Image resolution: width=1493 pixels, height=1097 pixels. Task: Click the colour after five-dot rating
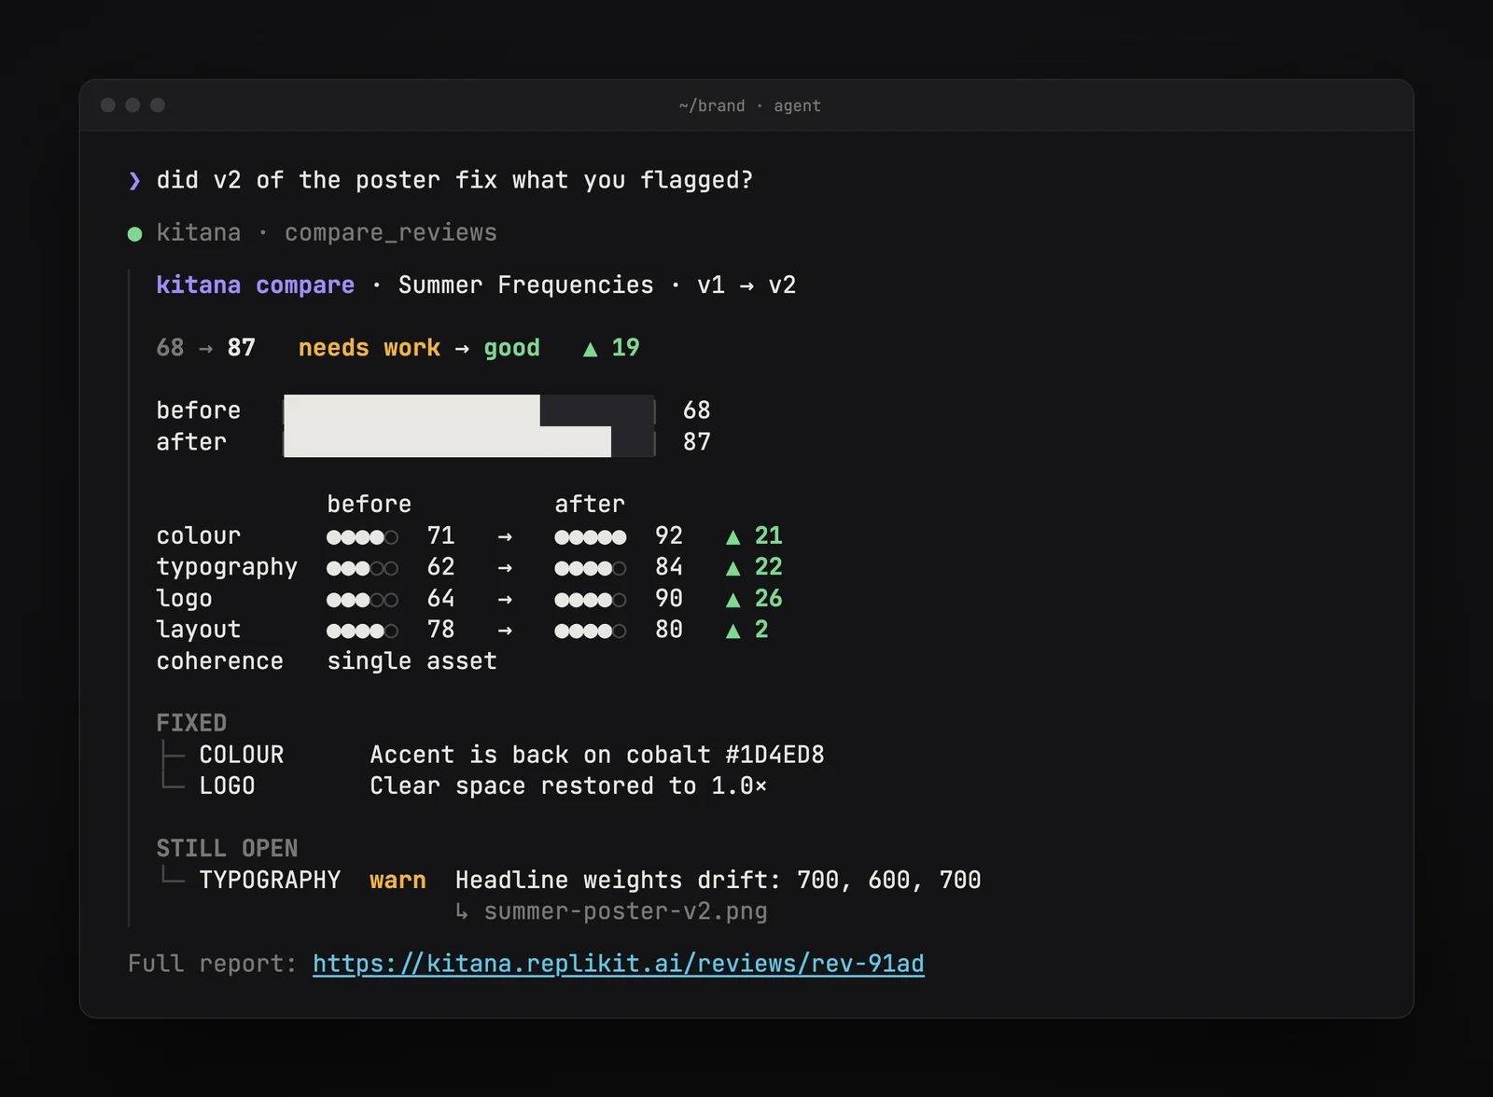(590, 536)
